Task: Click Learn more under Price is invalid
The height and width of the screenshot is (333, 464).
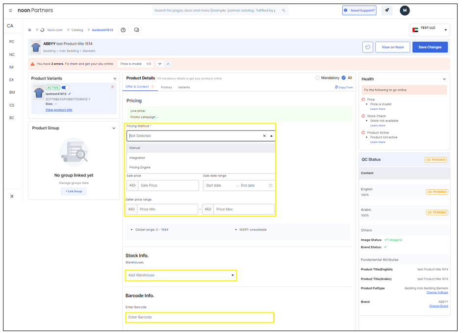Action: pos(378,109)
